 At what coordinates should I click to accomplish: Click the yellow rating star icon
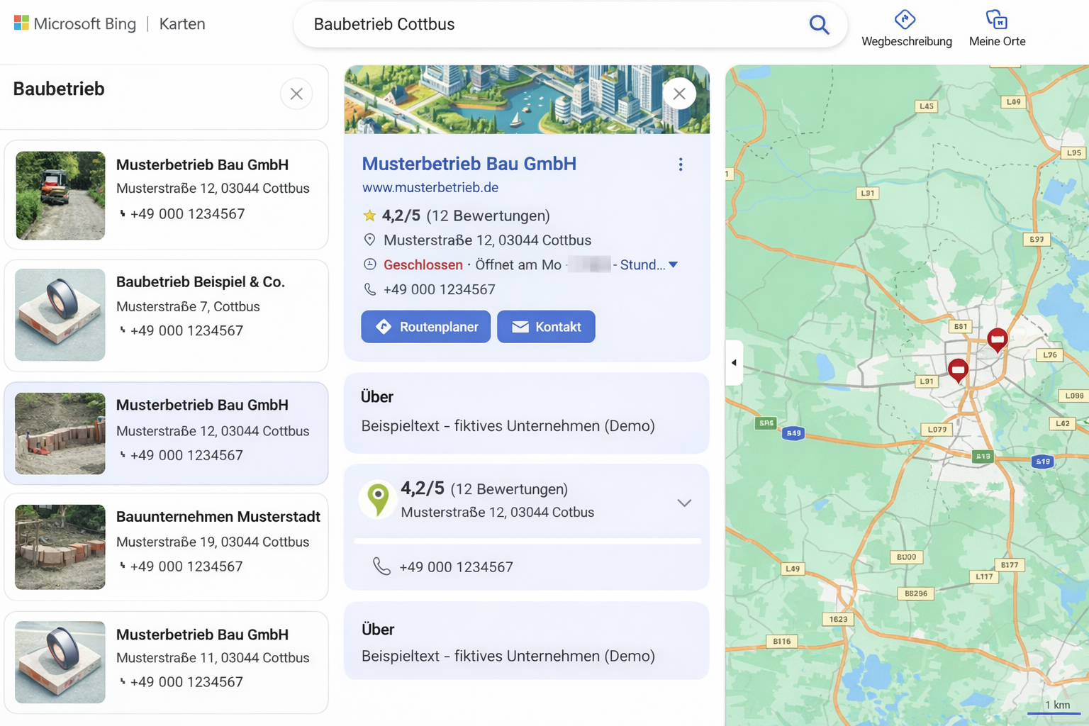click(x=369, y=216)
